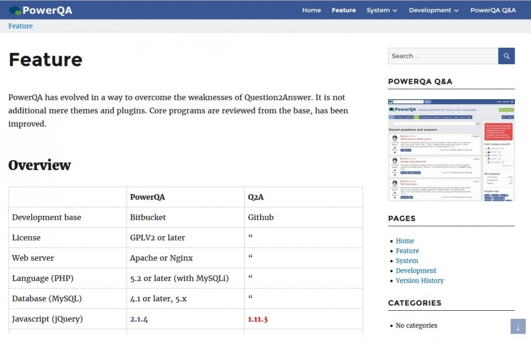Open Home in top navigation
The height and width of the screenshot is (341, 531).
[311, 10]
